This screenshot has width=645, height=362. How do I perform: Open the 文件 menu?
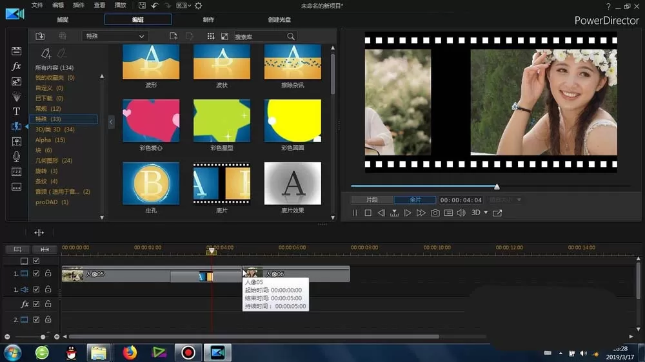tap(37, 5)
